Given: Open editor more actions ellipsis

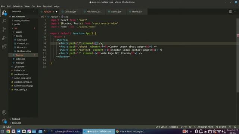Looking at the screenshot, I should (x=235, y=12).
